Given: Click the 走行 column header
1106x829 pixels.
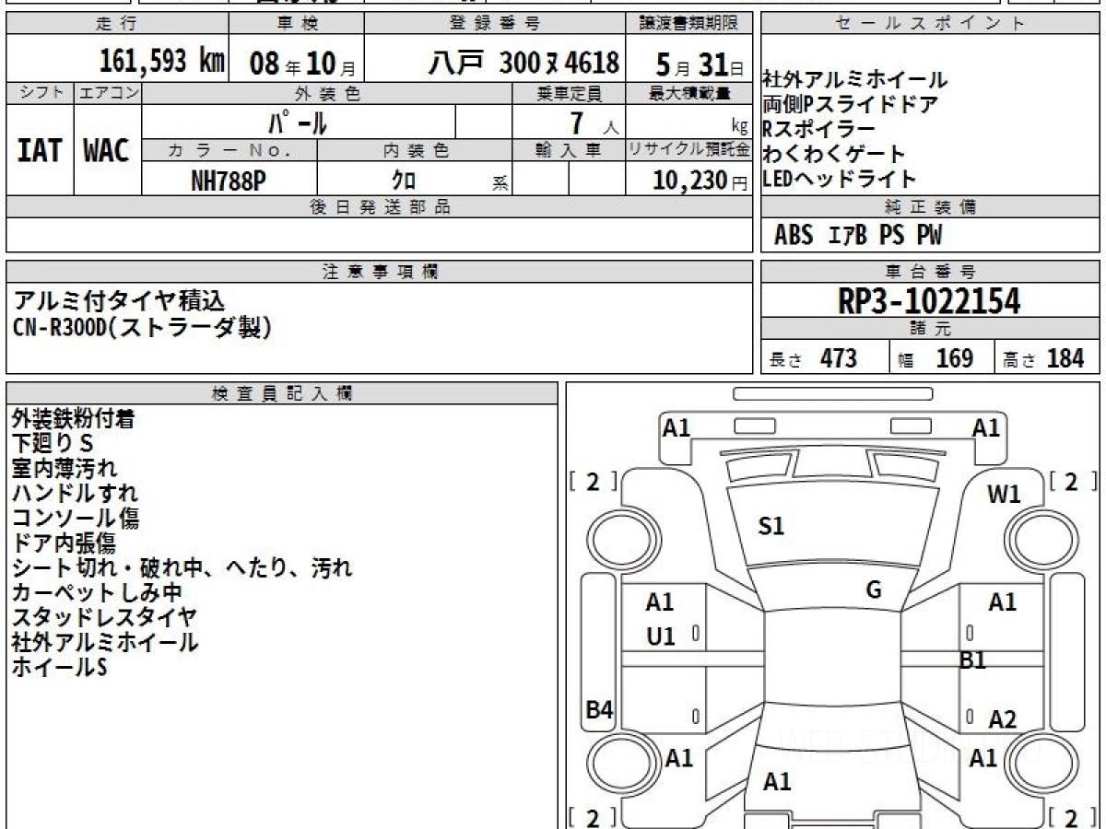Looking at the screenshot, I should coord(116,24).
